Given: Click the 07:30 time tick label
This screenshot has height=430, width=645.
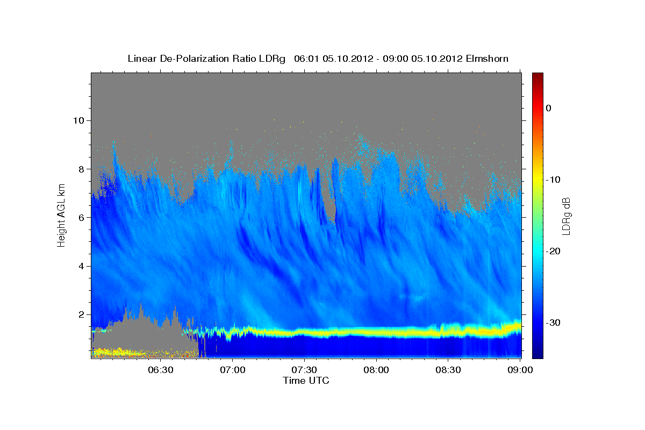Looking at the screenshot, I should click(x=305, y=370).
